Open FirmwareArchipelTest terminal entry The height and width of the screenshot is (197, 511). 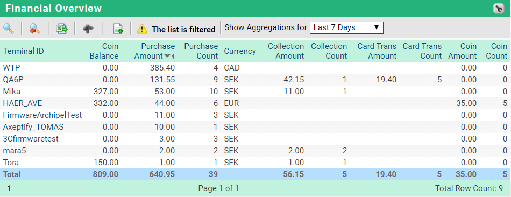pos(42,115)
